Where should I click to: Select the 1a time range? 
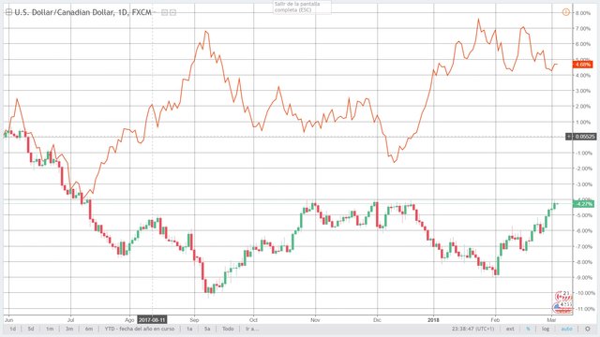189,329
